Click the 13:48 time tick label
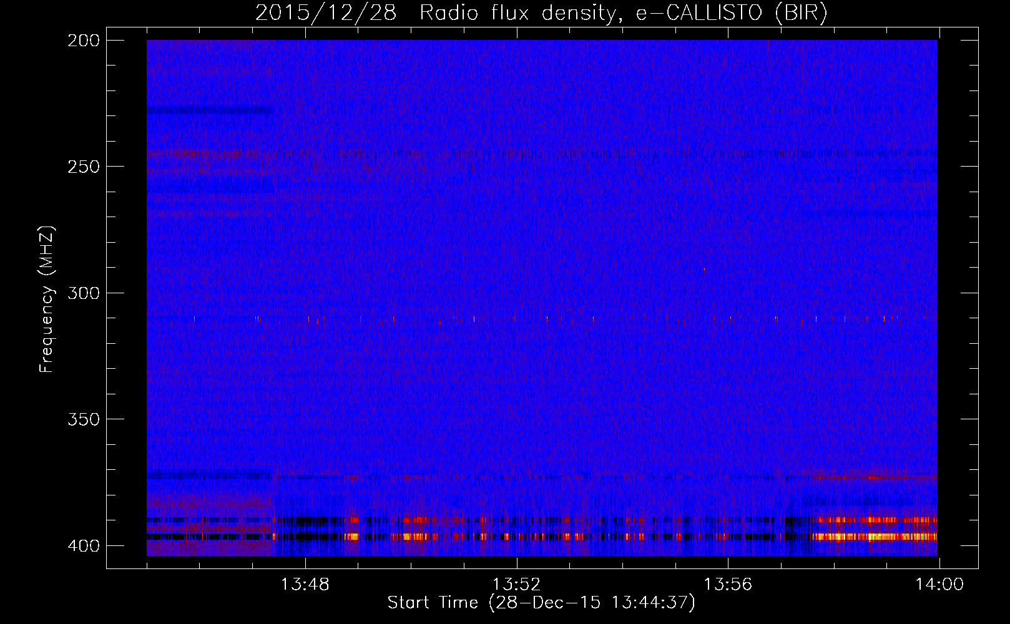The width and height of the screenshot is (1010, 624). (x=305, y=585)
